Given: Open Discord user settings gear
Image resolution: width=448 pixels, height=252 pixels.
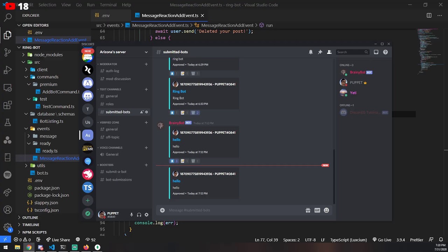Looking at the screenshot, I should click(x=147, y=215).
